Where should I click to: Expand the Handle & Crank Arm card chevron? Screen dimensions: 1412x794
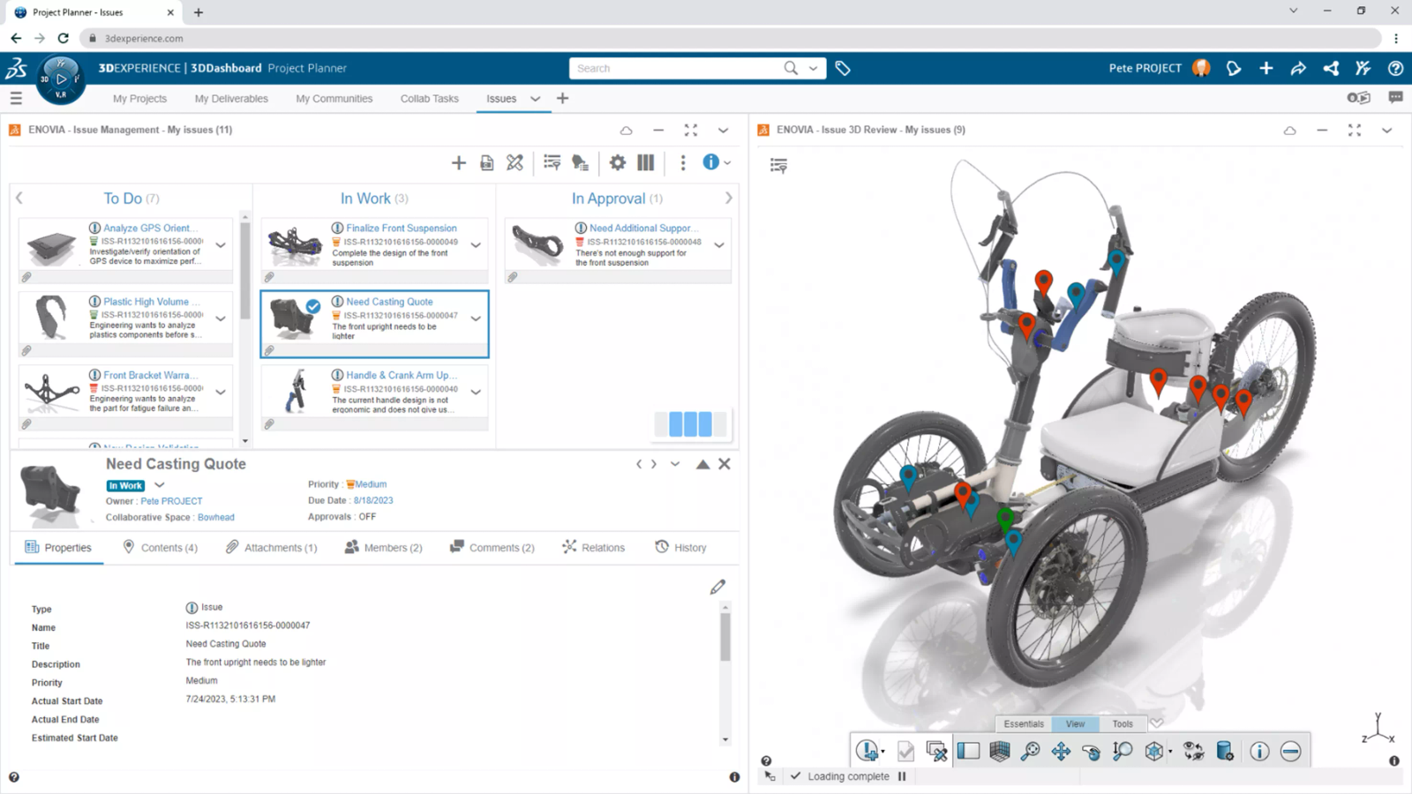point(476,392)
